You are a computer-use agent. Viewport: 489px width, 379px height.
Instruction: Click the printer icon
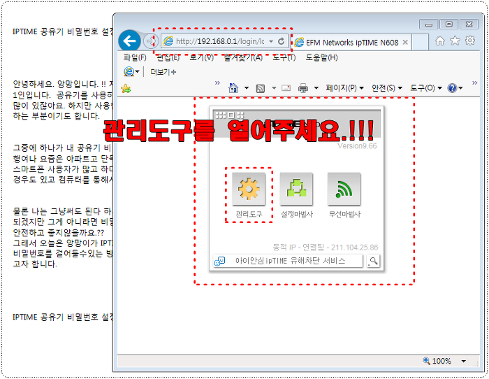pyautogui.click(x=303, y=88)
